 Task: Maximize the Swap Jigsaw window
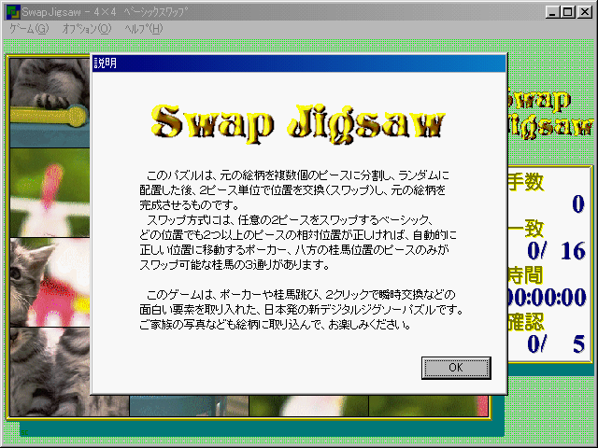tap(568, 12)
